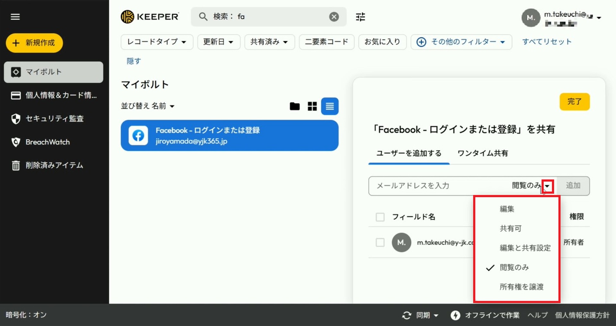This screenshot has width=616, height=326.
Task: Expand the 更新日 filter dropdown
Action: coord(218,42)
